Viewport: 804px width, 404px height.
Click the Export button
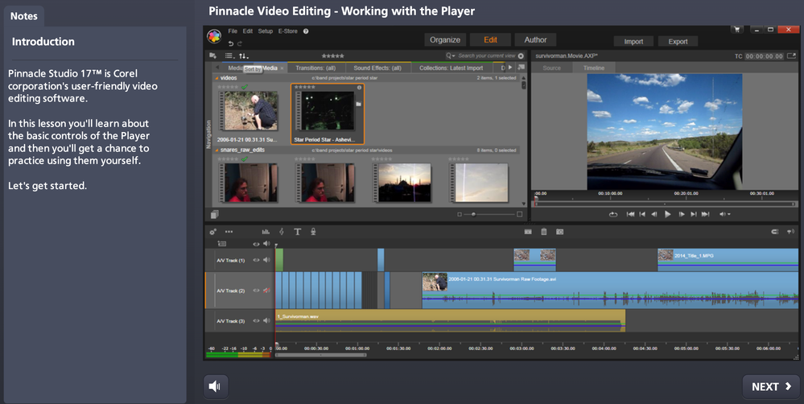click(678, 41)
